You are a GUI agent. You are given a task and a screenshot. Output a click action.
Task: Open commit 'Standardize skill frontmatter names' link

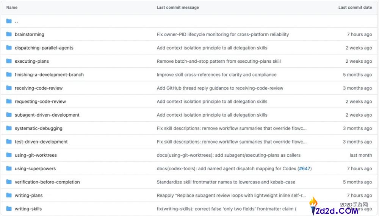click(x=226, y=182)
